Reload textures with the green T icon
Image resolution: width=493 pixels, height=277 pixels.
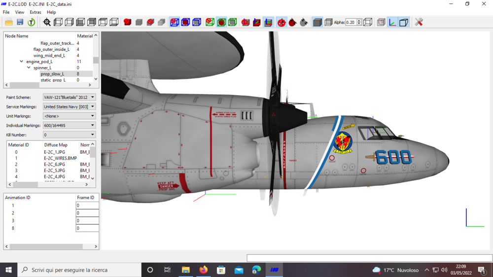pyautogui.click(x=31, y=22)
